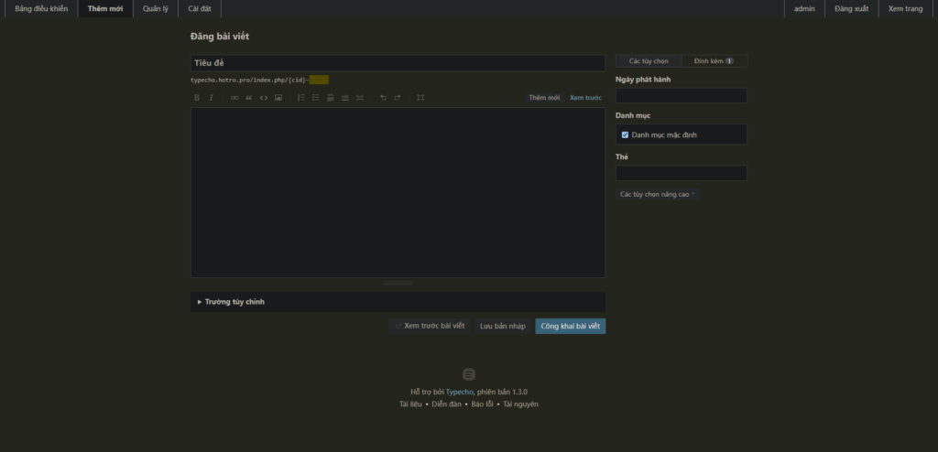Open 'Báo lỗi' footer link
This screenshot has width=938, height=452.
pos(482,404)
